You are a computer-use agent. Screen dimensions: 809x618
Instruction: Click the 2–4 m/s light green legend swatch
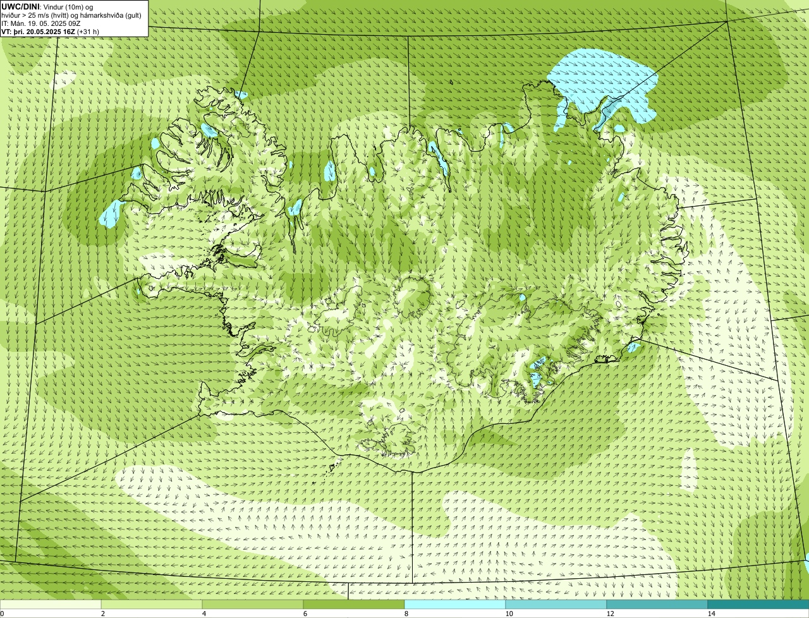click(x=152, y=605)
